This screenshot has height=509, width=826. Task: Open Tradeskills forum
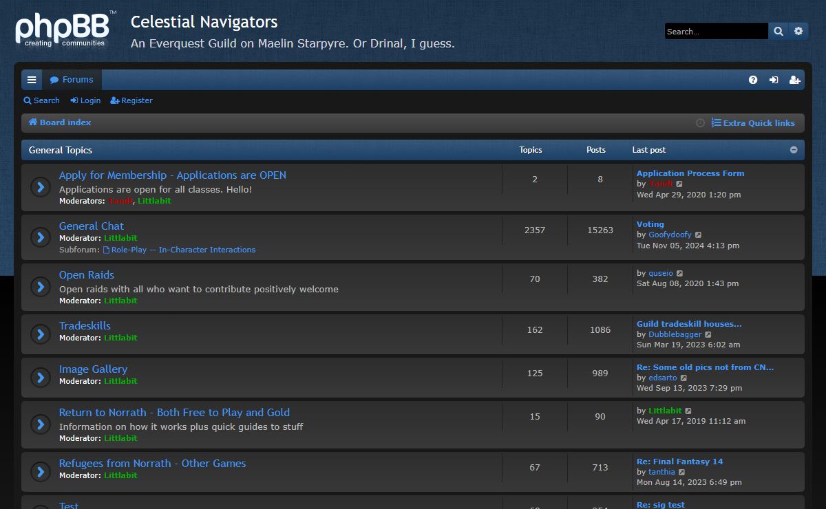coord(85,326)
